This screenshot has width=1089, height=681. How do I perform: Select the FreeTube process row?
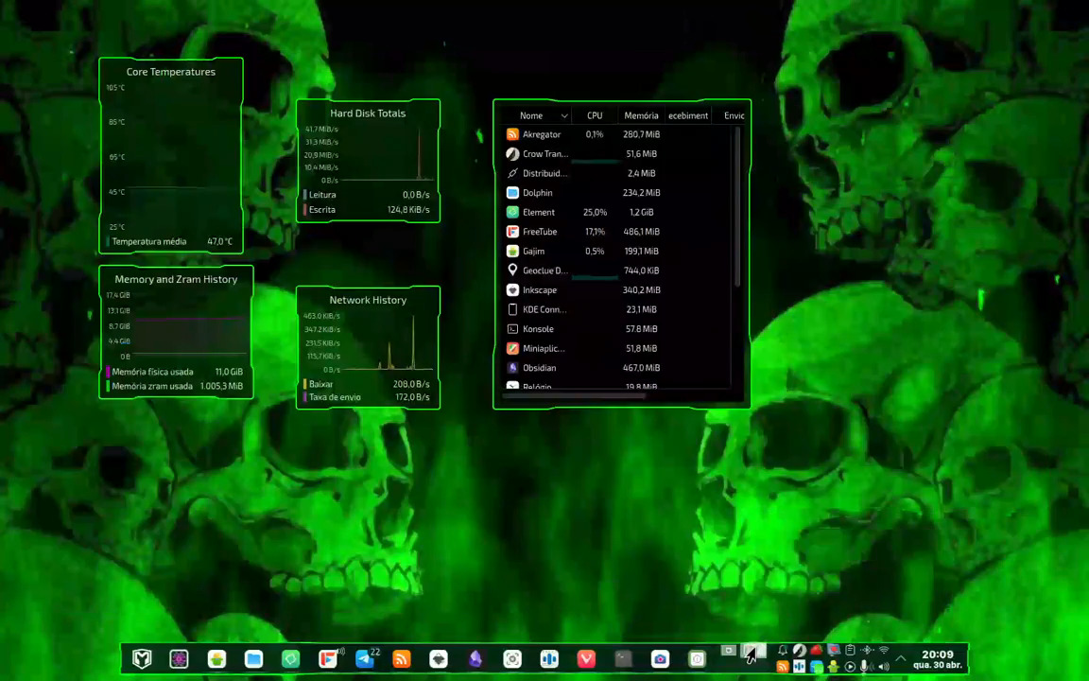[x=616, y=232]
